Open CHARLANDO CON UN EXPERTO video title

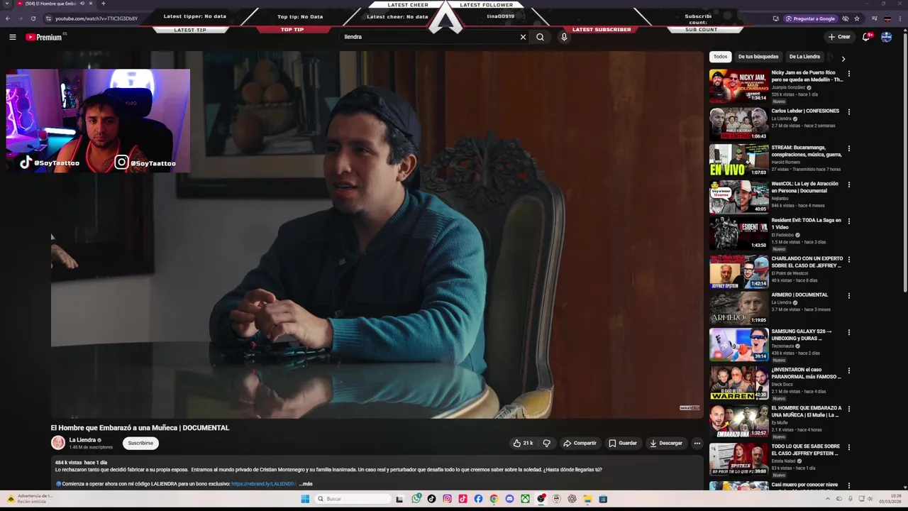click(807, 262)
